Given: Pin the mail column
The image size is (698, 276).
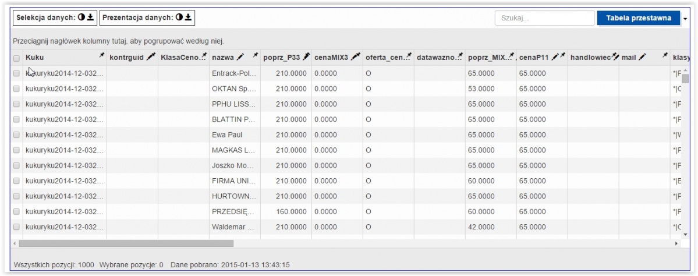Looking at the screenshot, I should click(x=665, y=55).
